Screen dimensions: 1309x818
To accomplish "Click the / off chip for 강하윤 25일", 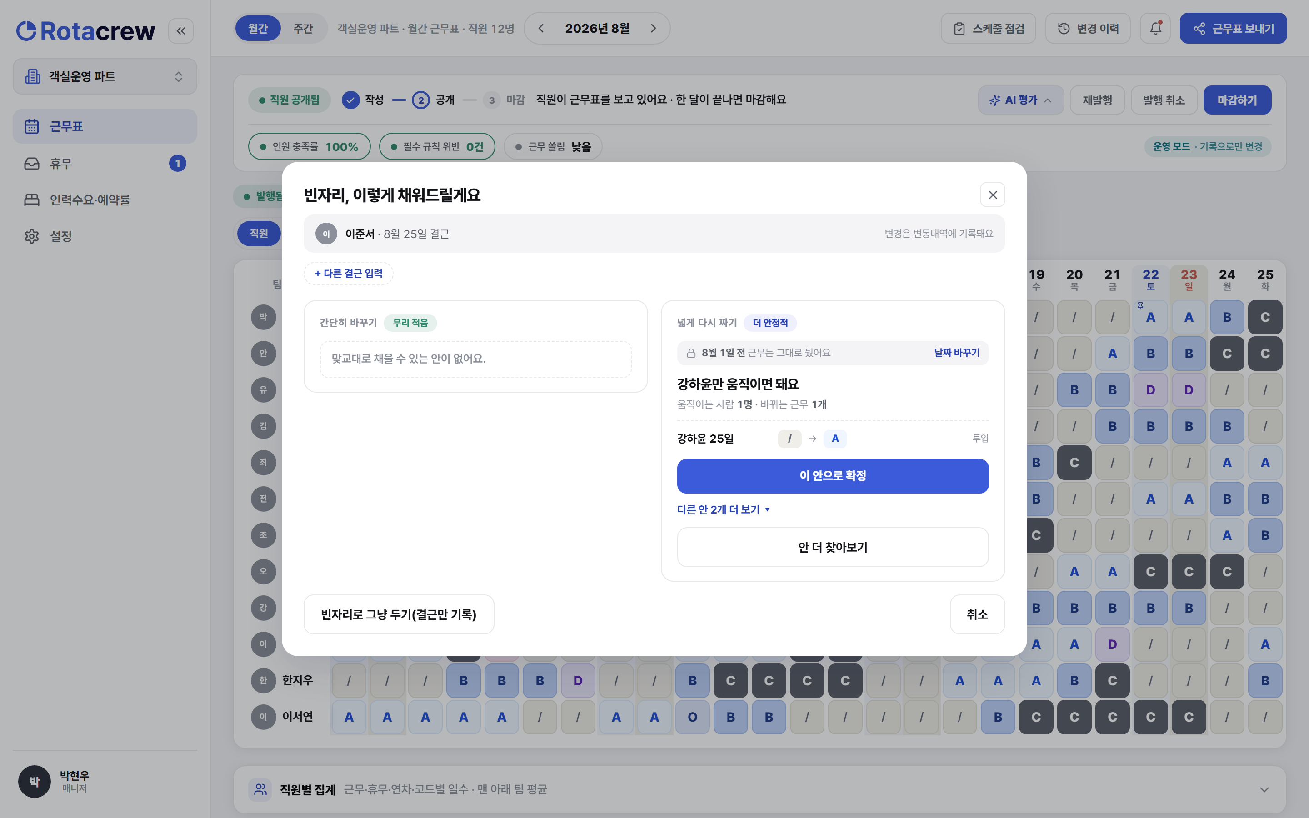I will [x=790, y=439].
